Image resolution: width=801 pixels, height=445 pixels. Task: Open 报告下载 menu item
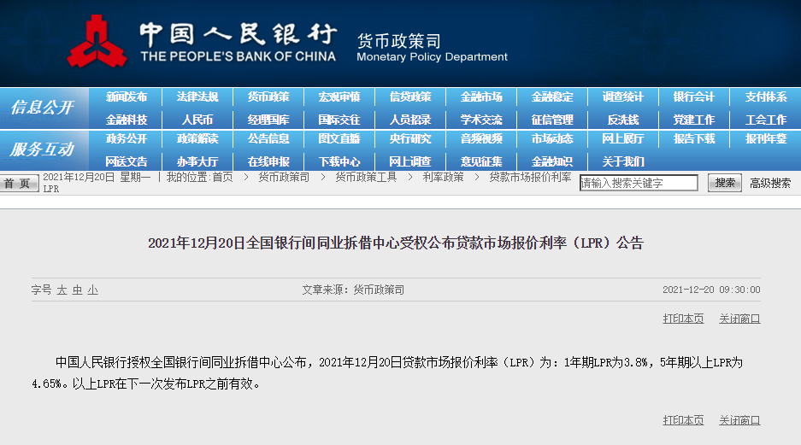coord(694,138)
